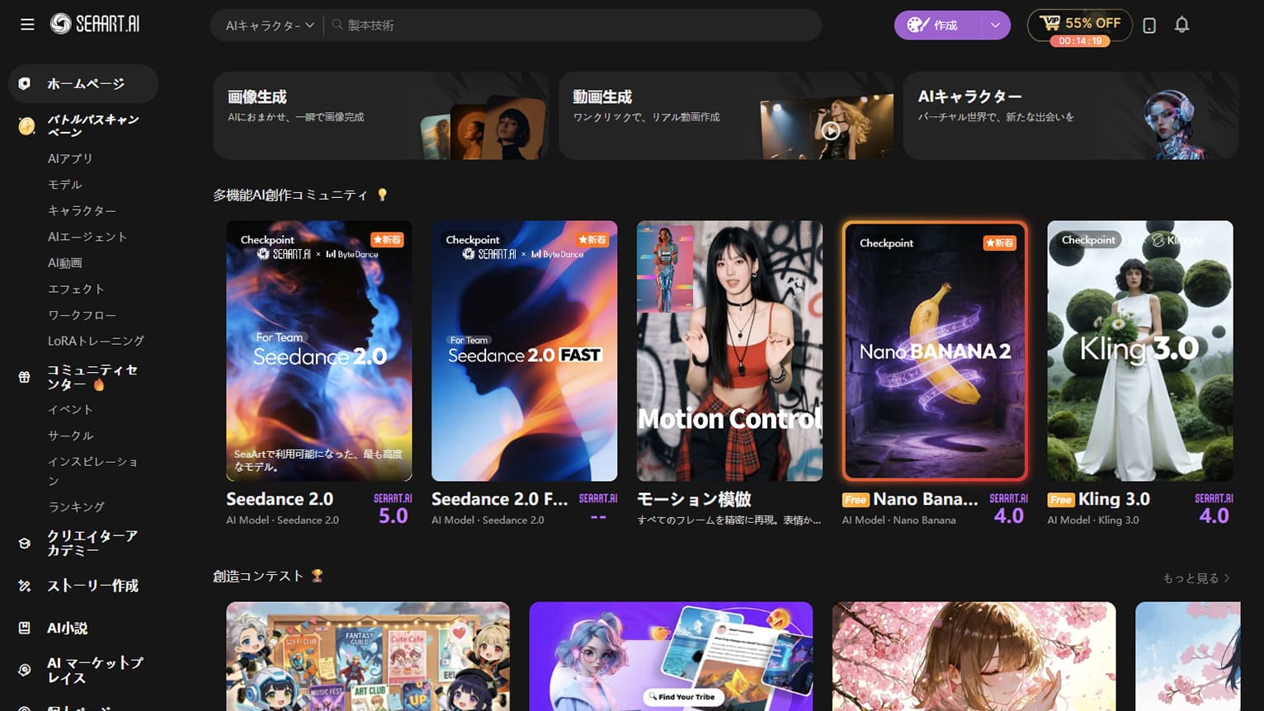This screenshot has height=711, width=1264.
Task: Open コミュニティセンター in sidebar
Action: tap(92, 377)
